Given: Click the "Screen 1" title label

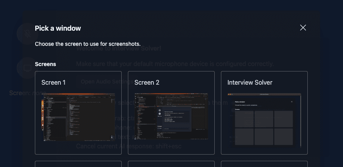Looking at the screenshot, I should pyautogui.click(x=53, y=82).
